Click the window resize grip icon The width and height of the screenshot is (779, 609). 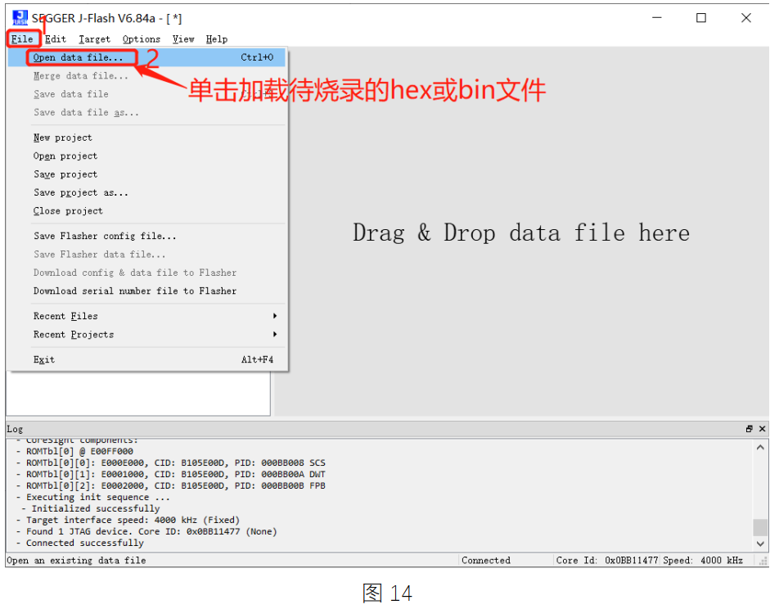coord(763,562)
